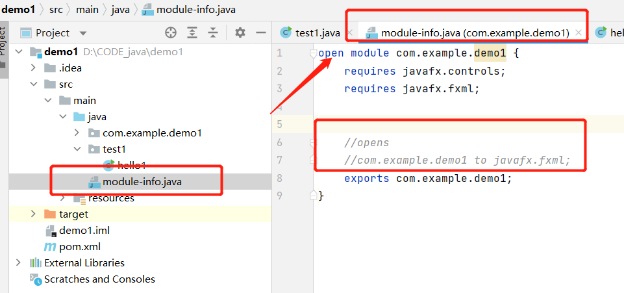This screenshot has width=624, height=293.
Task: Click the Expand All icon in Project panel
Action: click(192, 32)
